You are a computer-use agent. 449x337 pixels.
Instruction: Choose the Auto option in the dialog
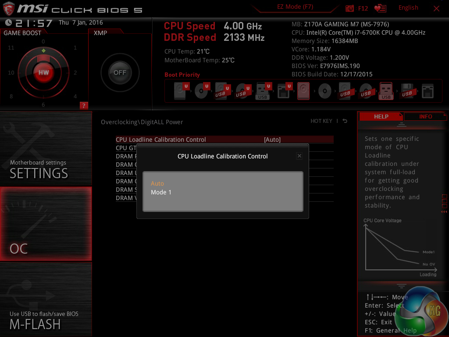(x=157, y=183)
